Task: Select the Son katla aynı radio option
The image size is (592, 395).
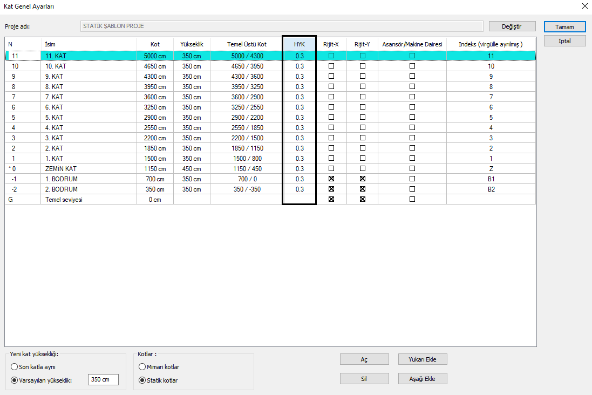Action: click(x=14, y=367)
